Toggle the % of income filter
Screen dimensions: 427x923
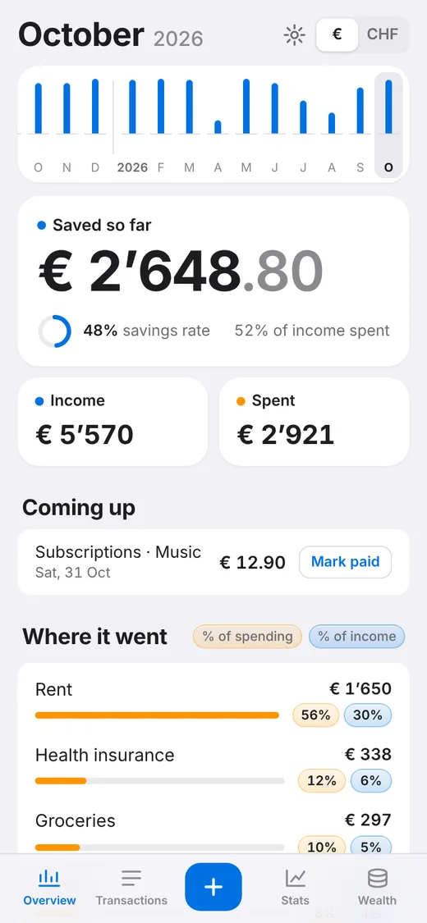357,637
